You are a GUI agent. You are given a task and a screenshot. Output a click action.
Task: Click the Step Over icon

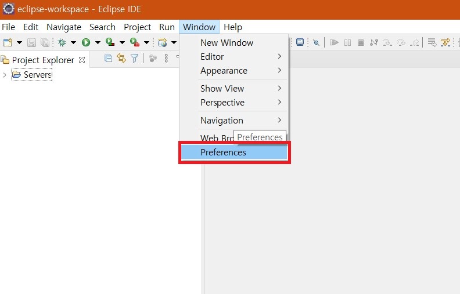(401, 43)
